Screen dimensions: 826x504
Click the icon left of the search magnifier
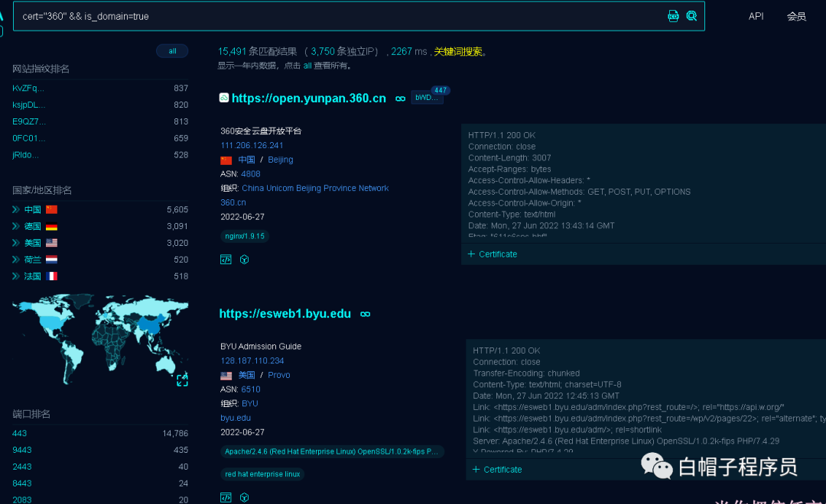673,16
